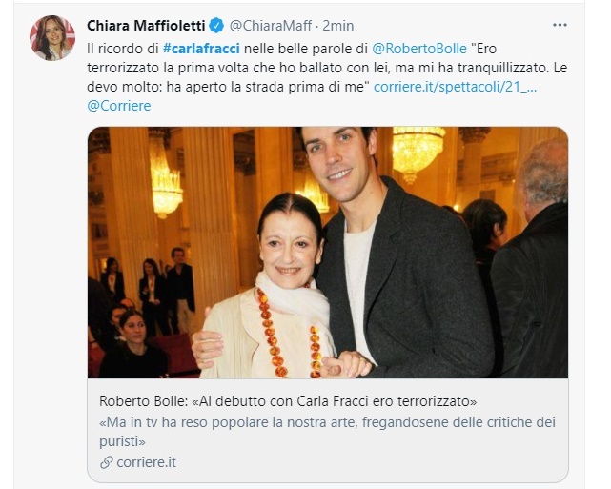Open the three-dot more options menu

[x=560, y=25]
